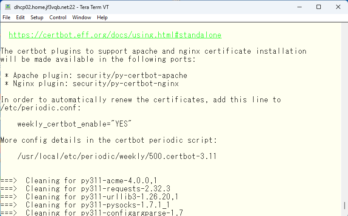The image size is (348, 216).
Task: Maximize the Tera Term window
Action: point(319,7)
